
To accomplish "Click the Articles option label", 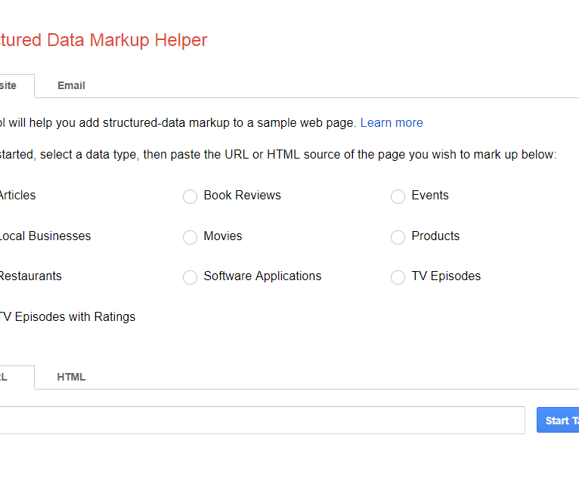I will [17, 195].
